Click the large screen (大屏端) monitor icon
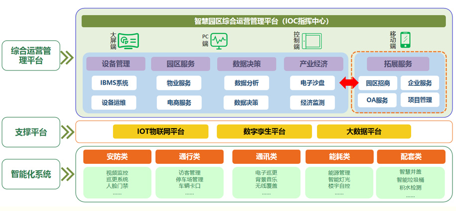The image size is (456, 211). (129, 41)
